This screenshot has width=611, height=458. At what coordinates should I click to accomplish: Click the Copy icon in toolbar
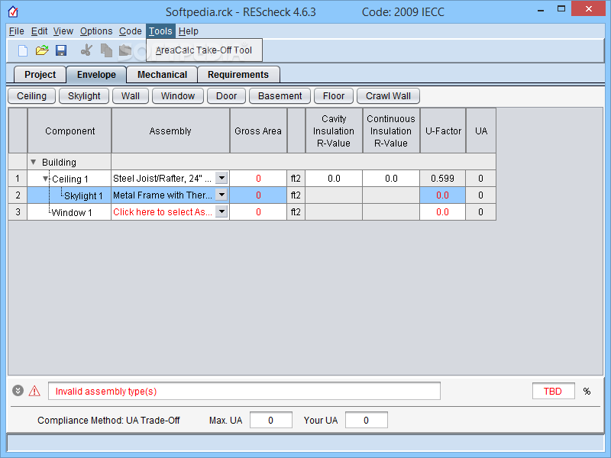[x=106, y=50]
